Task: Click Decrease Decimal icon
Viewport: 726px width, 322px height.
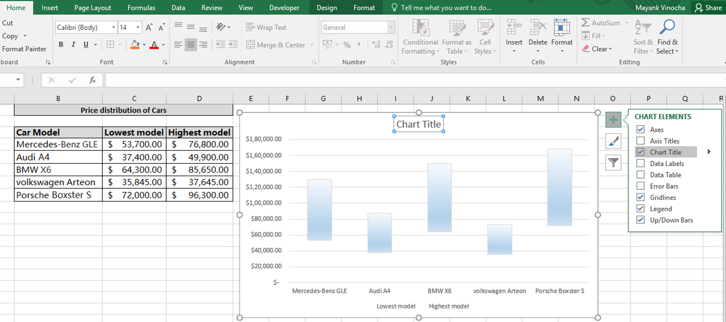Action: point(389,45)
